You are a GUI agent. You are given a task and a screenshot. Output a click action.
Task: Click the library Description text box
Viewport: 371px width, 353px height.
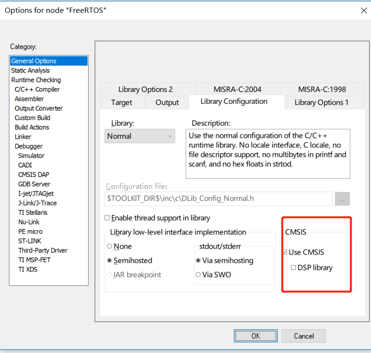268,154
